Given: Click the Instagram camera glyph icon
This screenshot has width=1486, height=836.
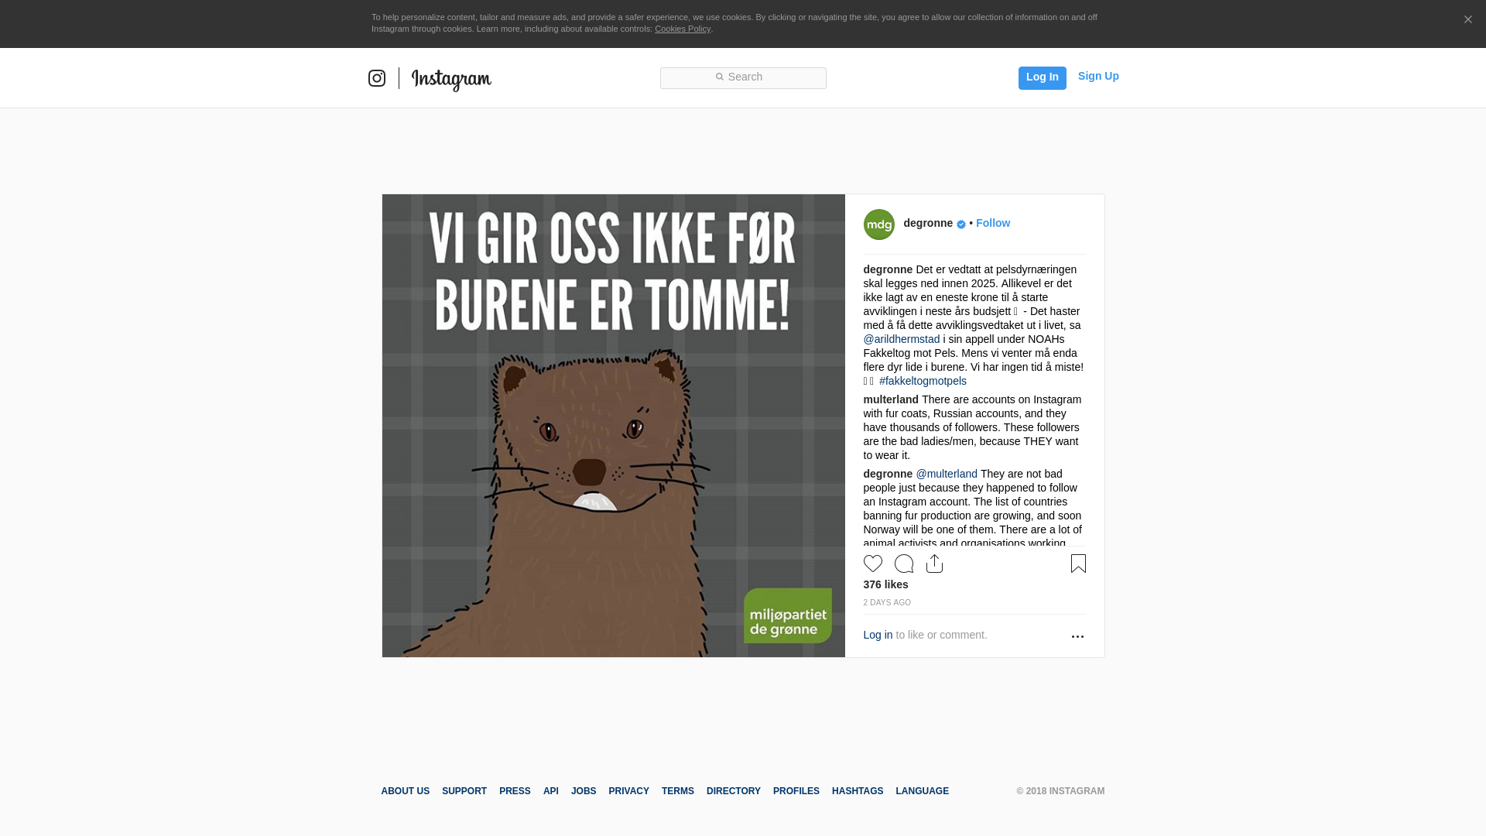Looking at the screenshot, I should click(377, 78).
